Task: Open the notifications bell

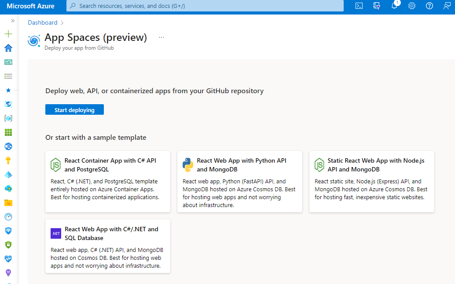Action: point(394,6)
